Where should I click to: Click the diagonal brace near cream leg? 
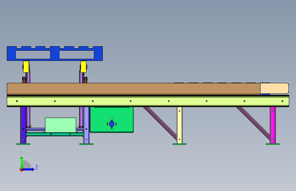point(160,123)
